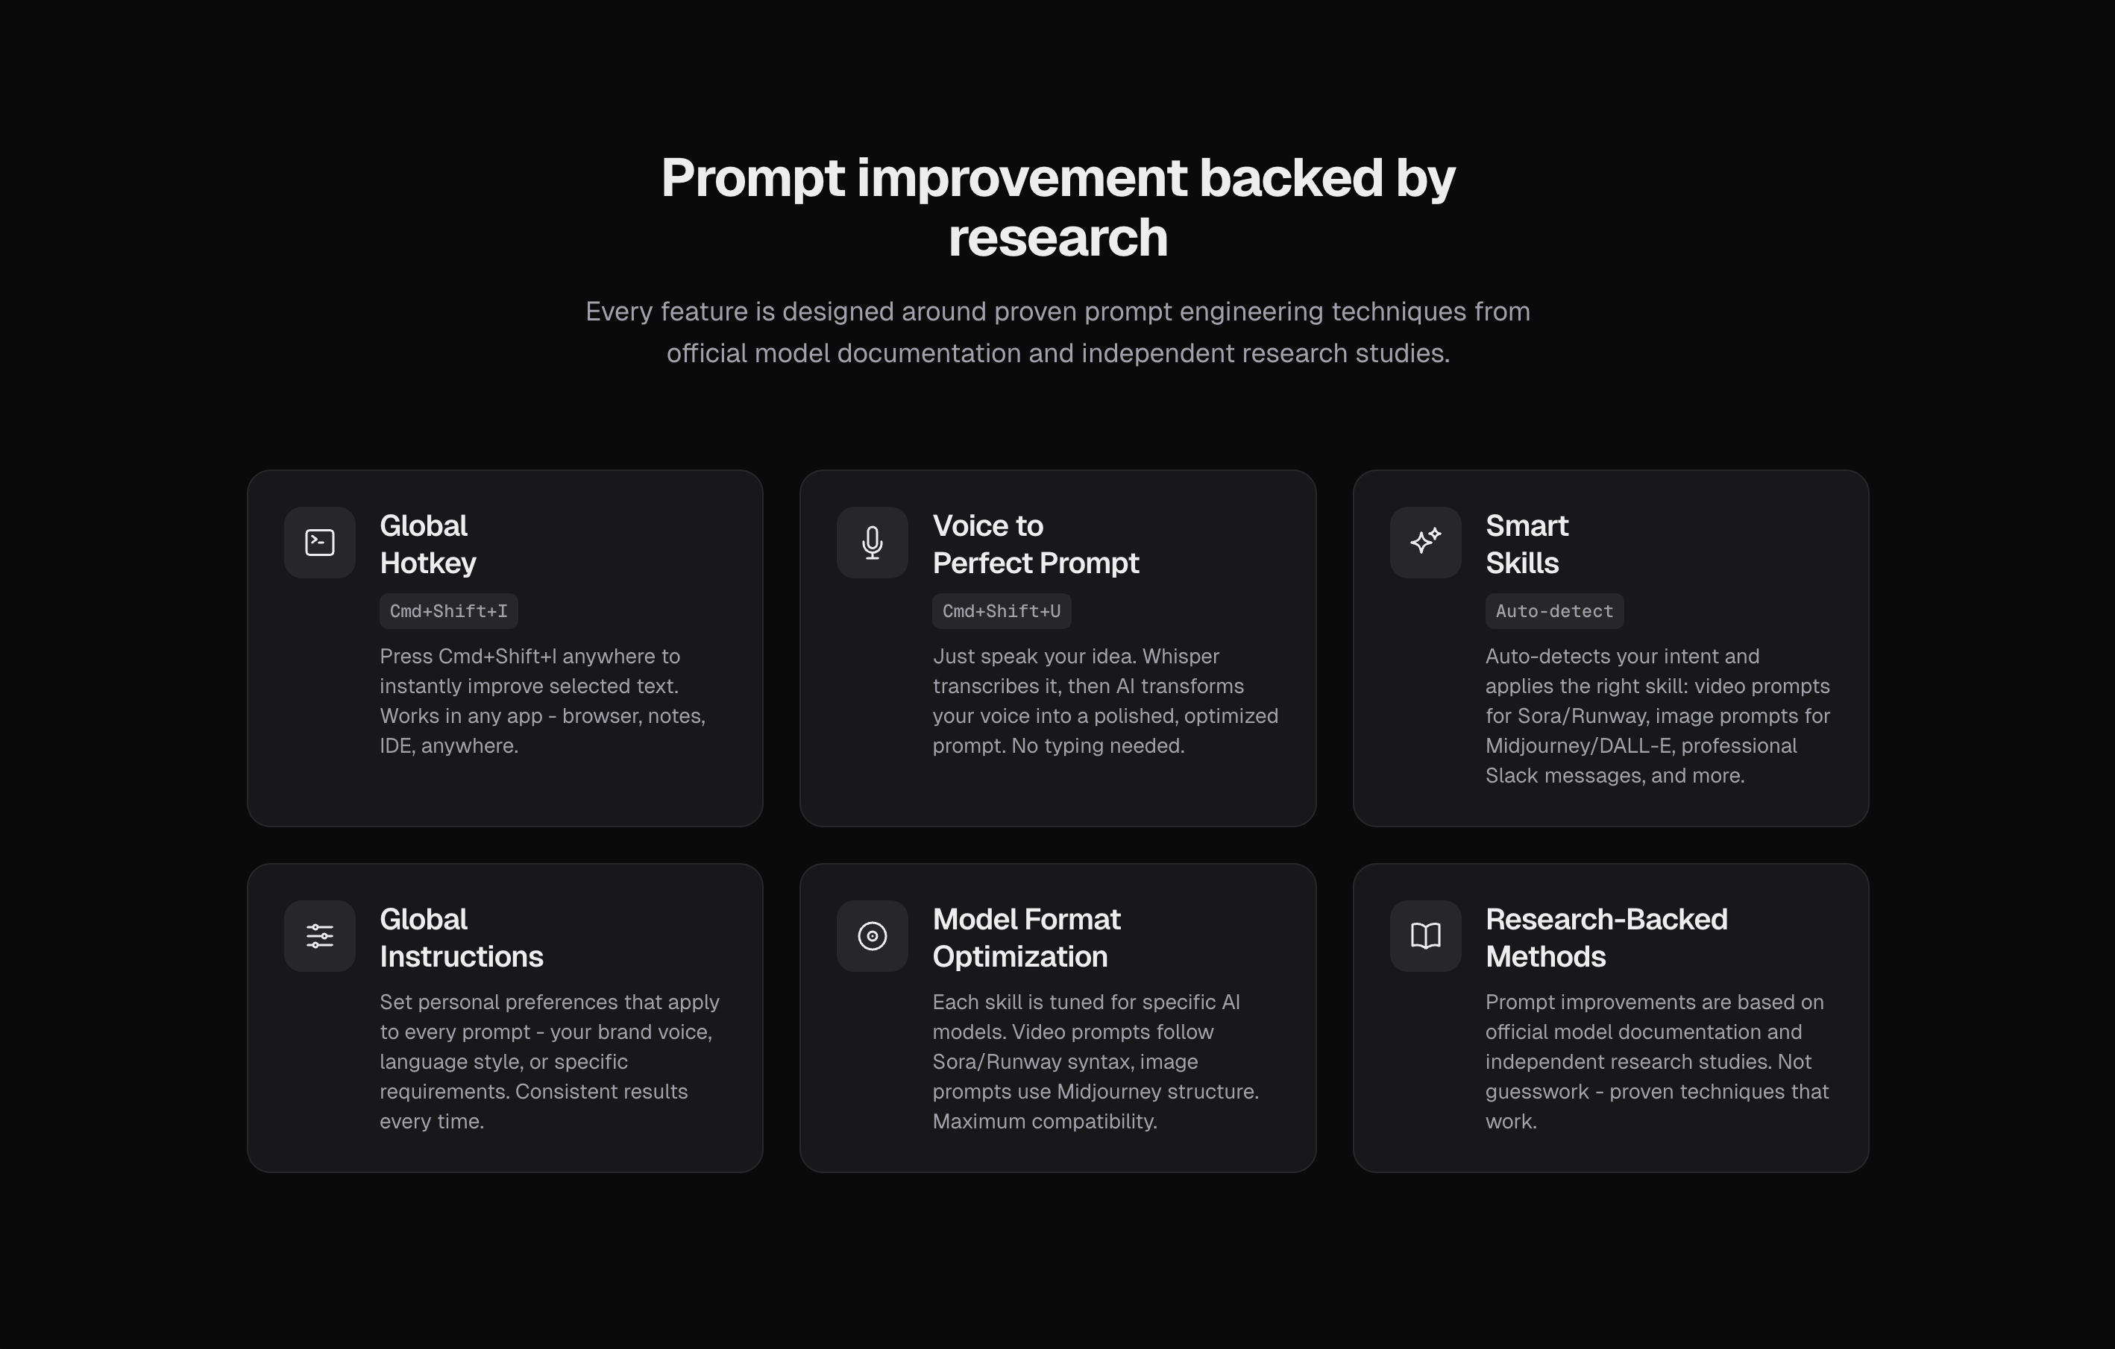
Task: Click the terminal icon on Global Hotkey card
Action: 319,543
